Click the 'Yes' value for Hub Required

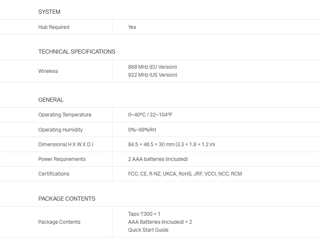pos(132,27)
